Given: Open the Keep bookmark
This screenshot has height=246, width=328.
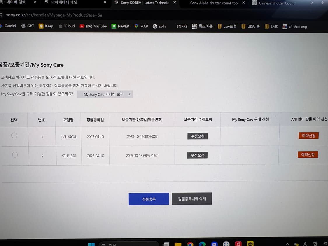Looking at the screenshot, I should click(x=46, y=26).
